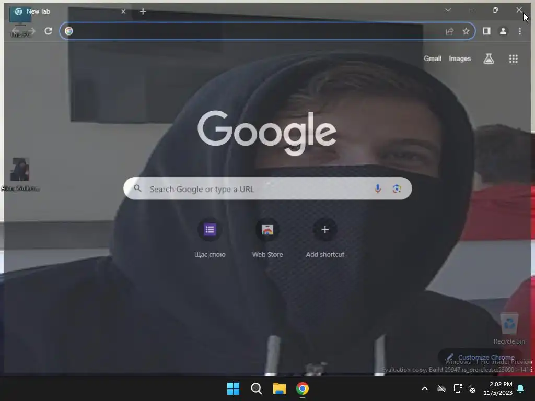Image resolution: width=535 pixels, height=401 pixels.
Task: Select the New Tab tab
Action: point(68,11)
